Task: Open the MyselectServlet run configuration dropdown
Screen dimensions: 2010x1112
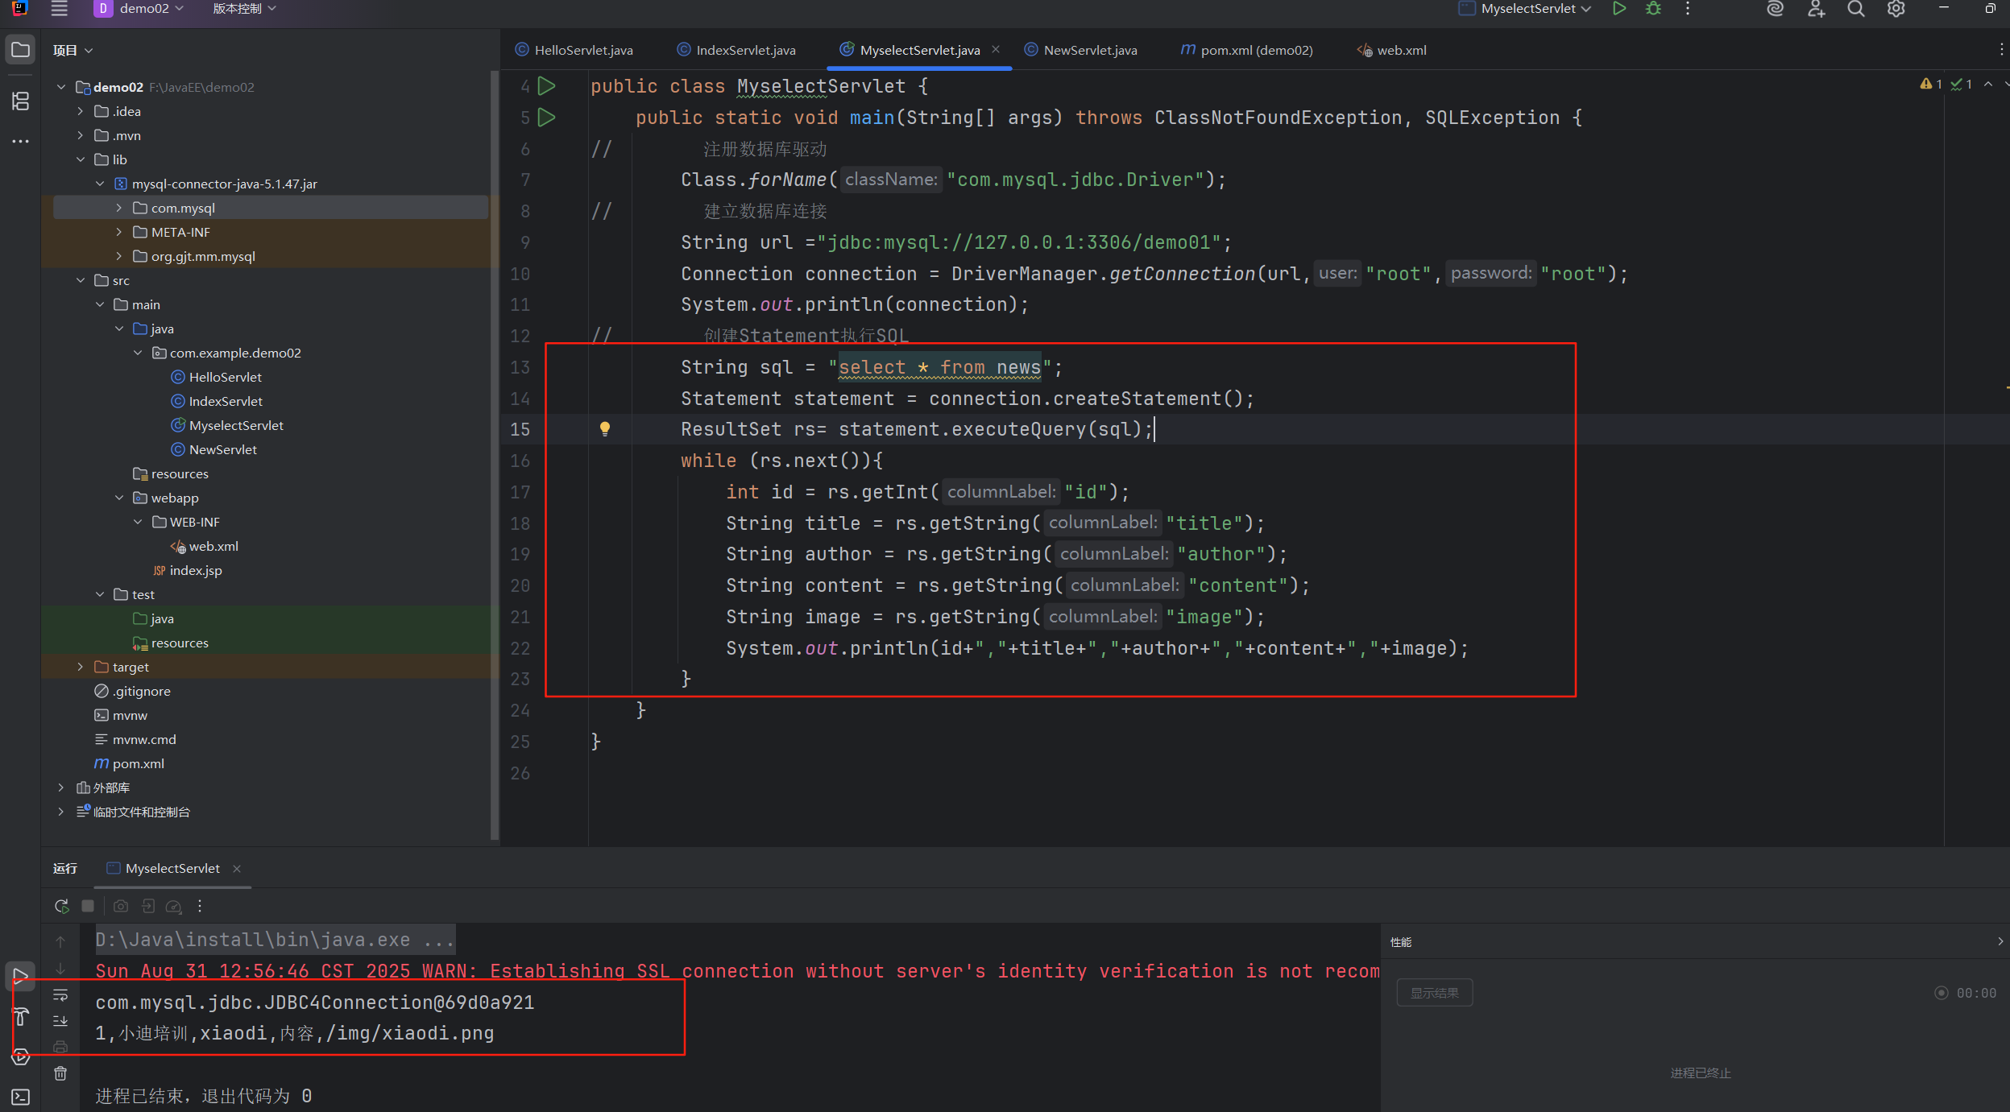Action: (x=1528, y=9)
